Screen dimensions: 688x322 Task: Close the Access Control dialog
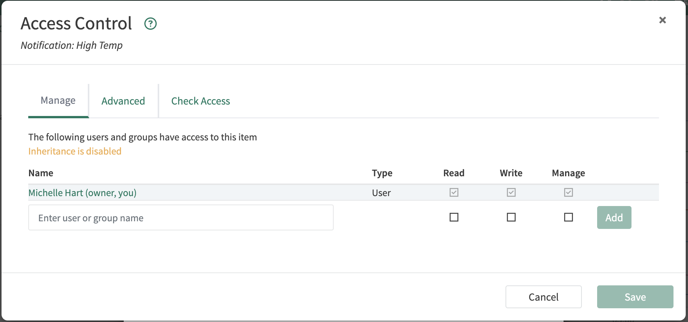(x=662, y=20)
